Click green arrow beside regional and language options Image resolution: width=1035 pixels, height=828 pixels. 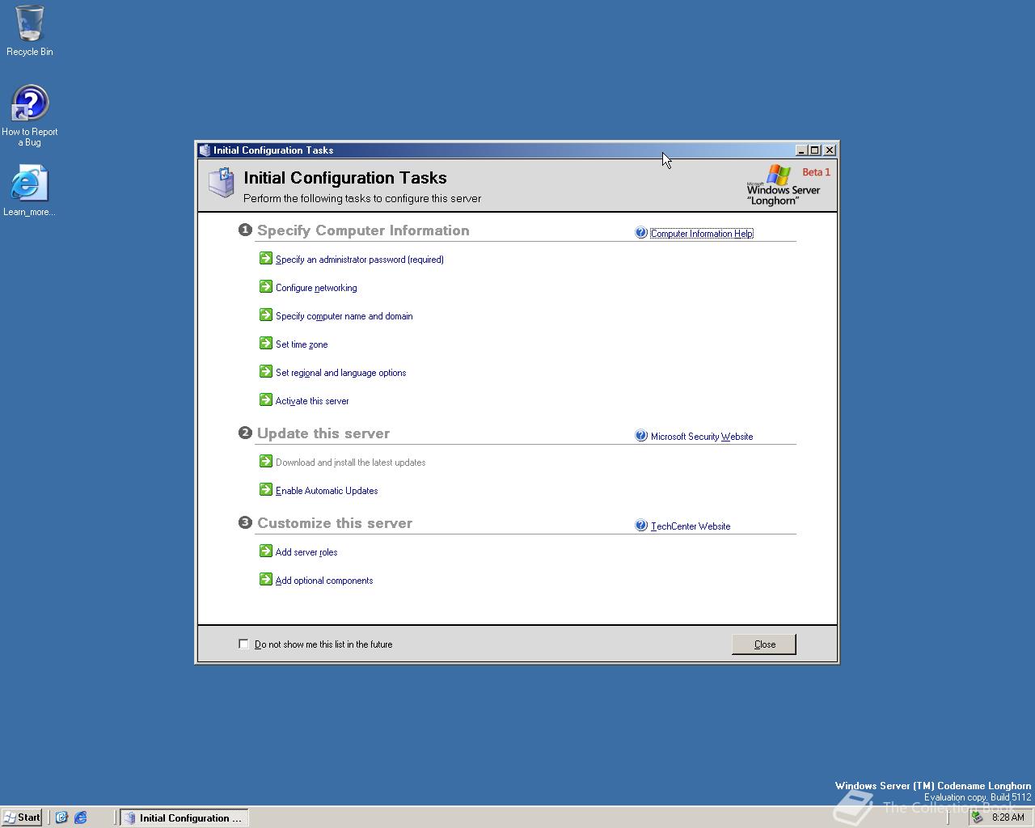click(266, 371)
